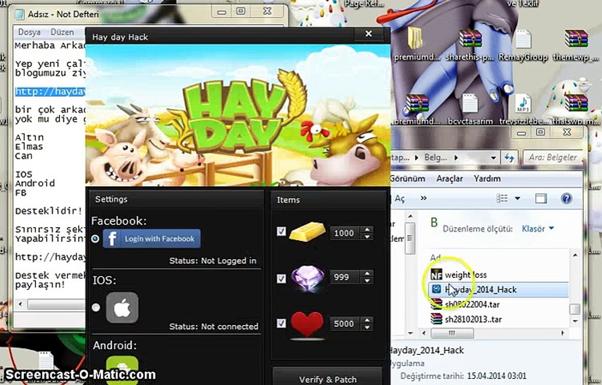Expand the » toolbar overflow in Explorer
Image resolution: width=602 pixels, height=385 pixels.
pyautogui.click(x=423, y=198)
